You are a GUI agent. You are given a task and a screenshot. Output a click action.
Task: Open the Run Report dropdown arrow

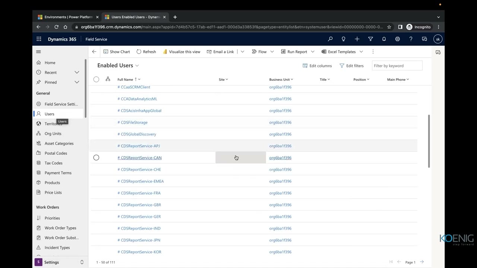(313, 52)
